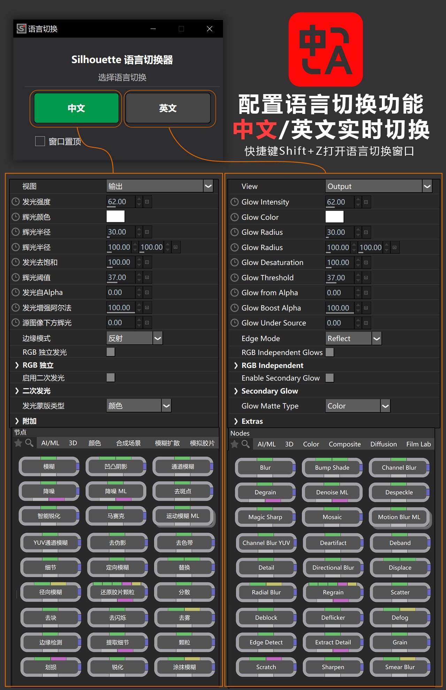Select the Edge Detect node
This screenshot has width=446, height=690.
point(266,642)
